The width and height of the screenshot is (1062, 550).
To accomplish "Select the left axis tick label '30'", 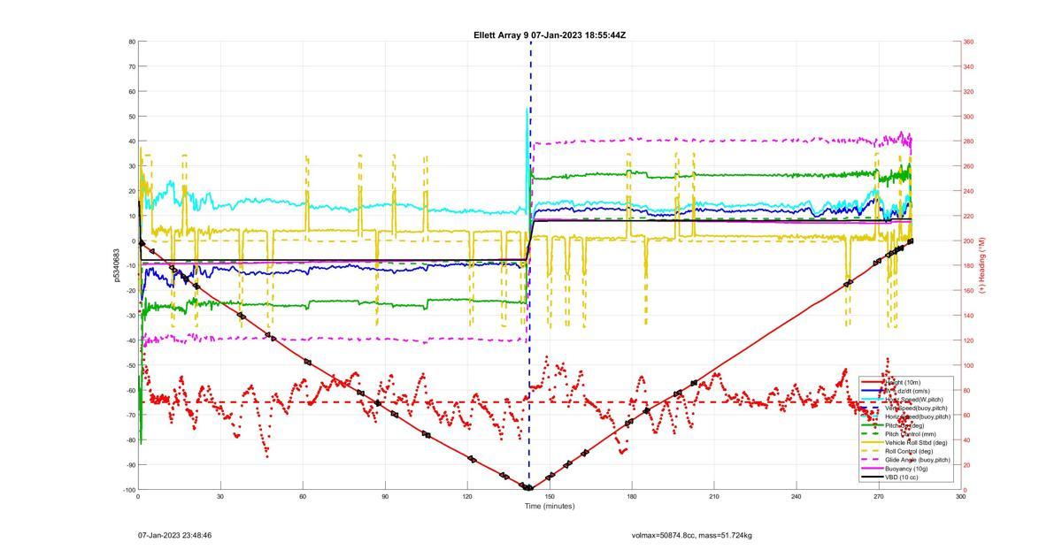I will click(131, 166).
